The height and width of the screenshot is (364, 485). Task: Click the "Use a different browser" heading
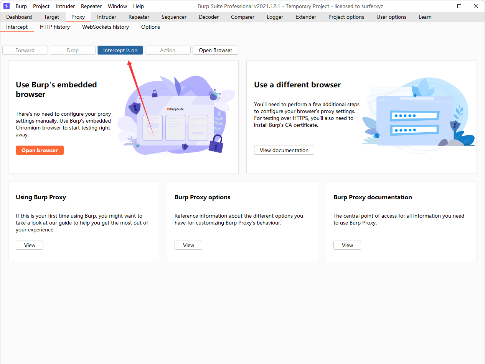(x=297, y=85)
